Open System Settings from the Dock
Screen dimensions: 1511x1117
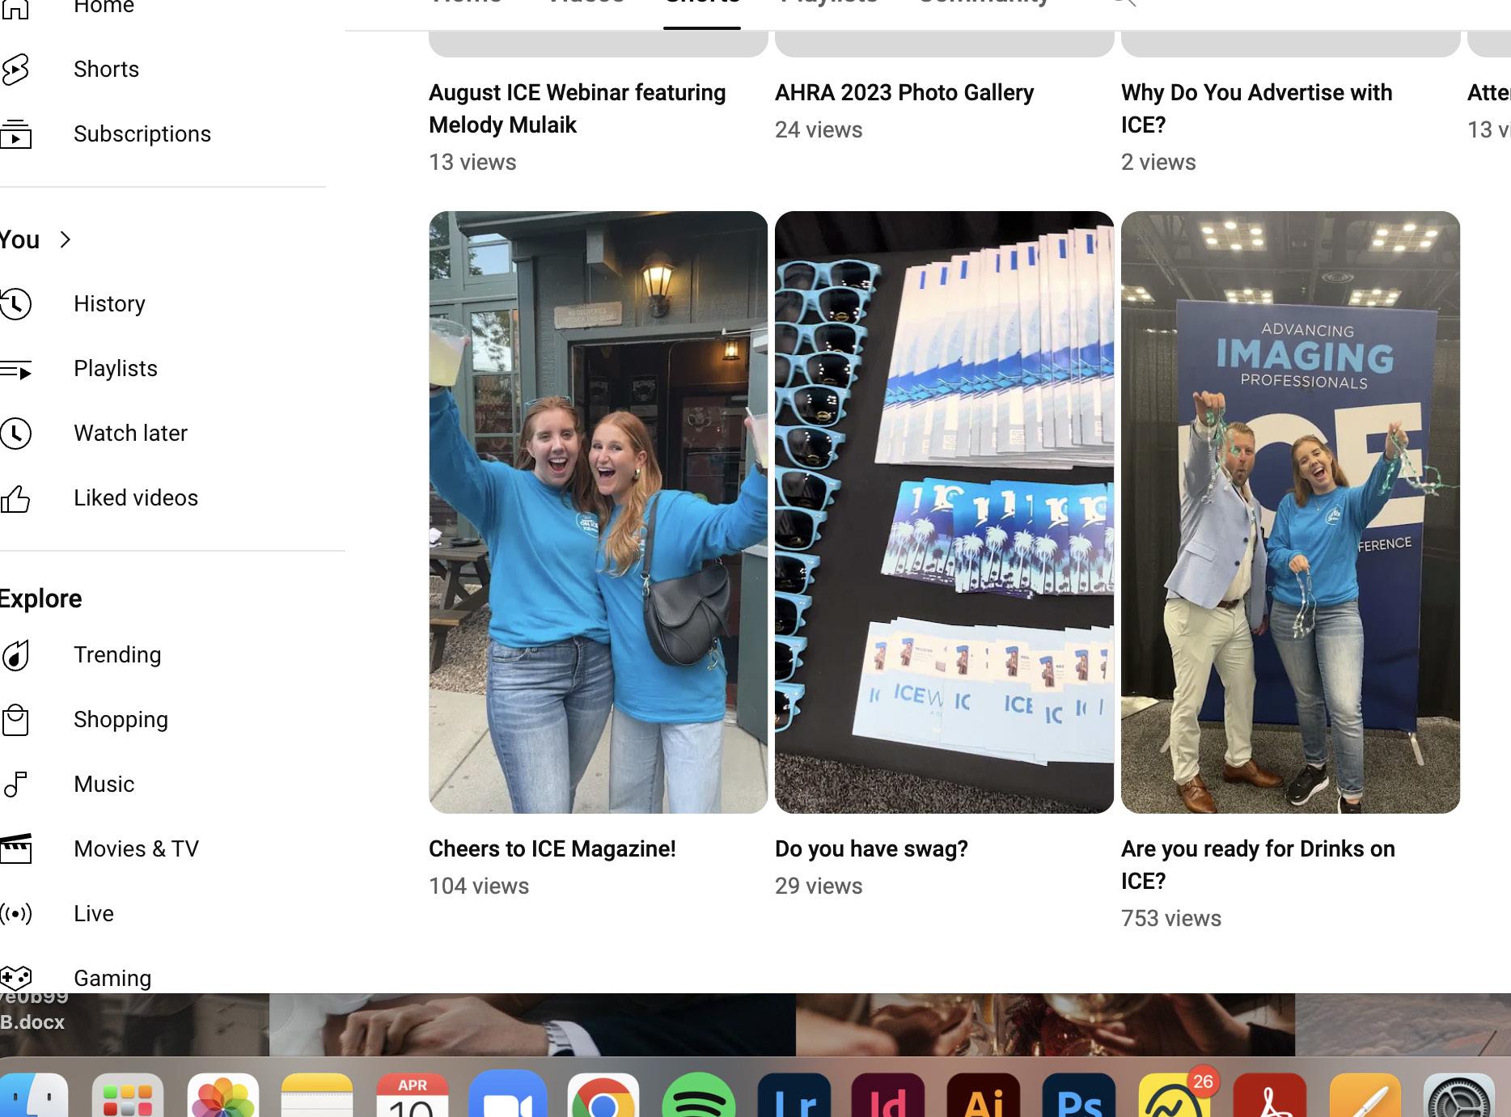coord(1460,1095)
